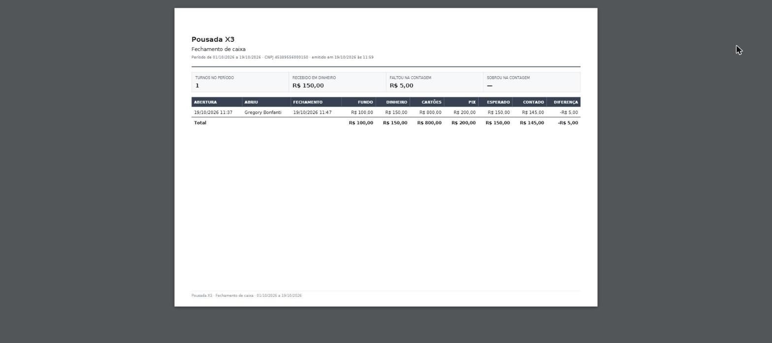The width and height of the screenshot is (772, 343).
Task: Select the "R$ 150,00" value under Recebido em dinheiro
Action: pyautogui.click(x=308, y=86)
